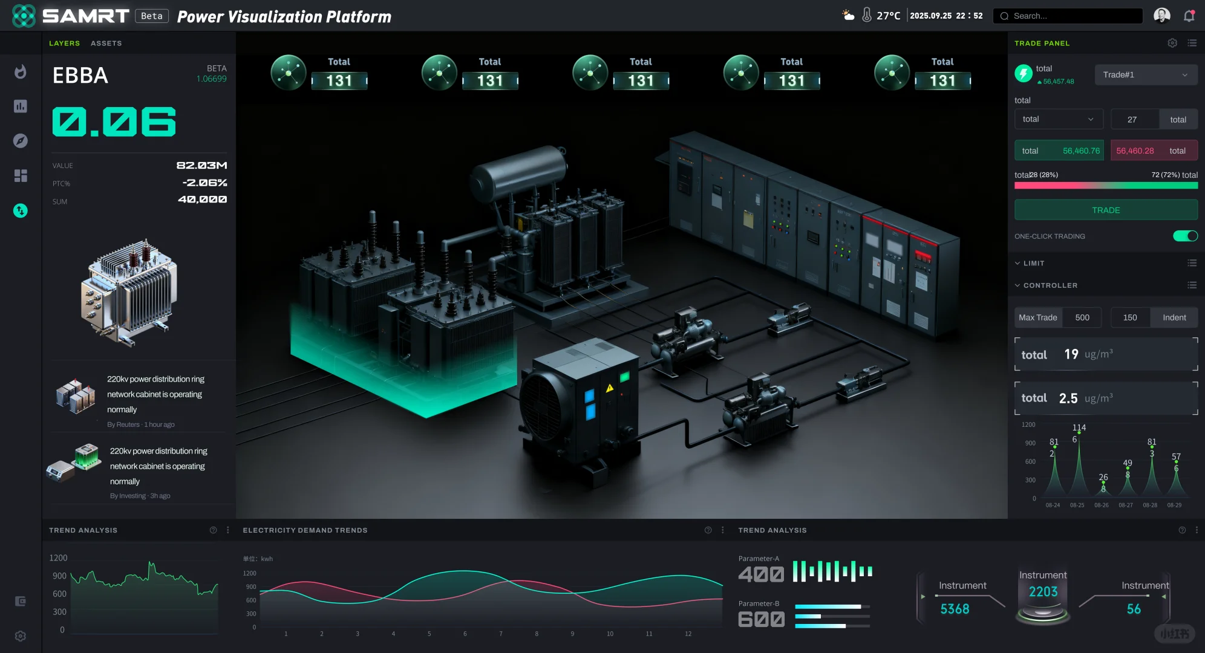1205x653 pixels.
Task: Open Trade Panel settings gear icon
Action: (1172, 43)
